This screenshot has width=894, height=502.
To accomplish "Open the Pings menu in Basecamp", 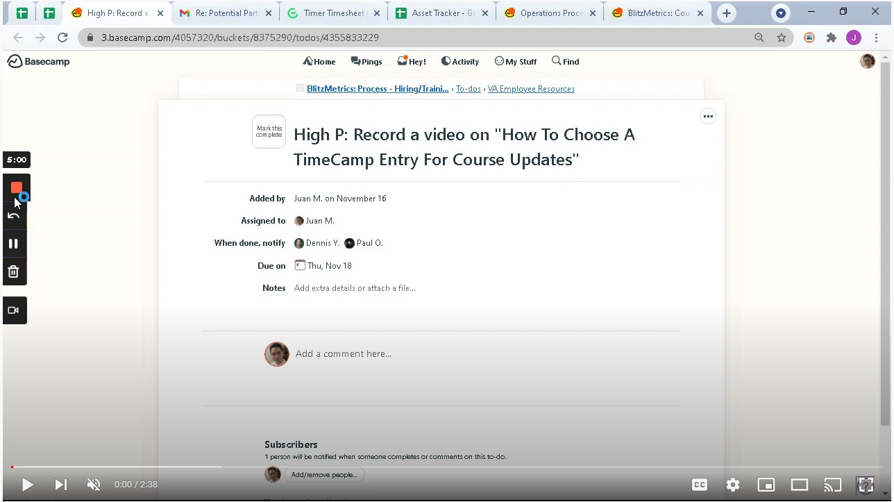I will coord(366,62).
